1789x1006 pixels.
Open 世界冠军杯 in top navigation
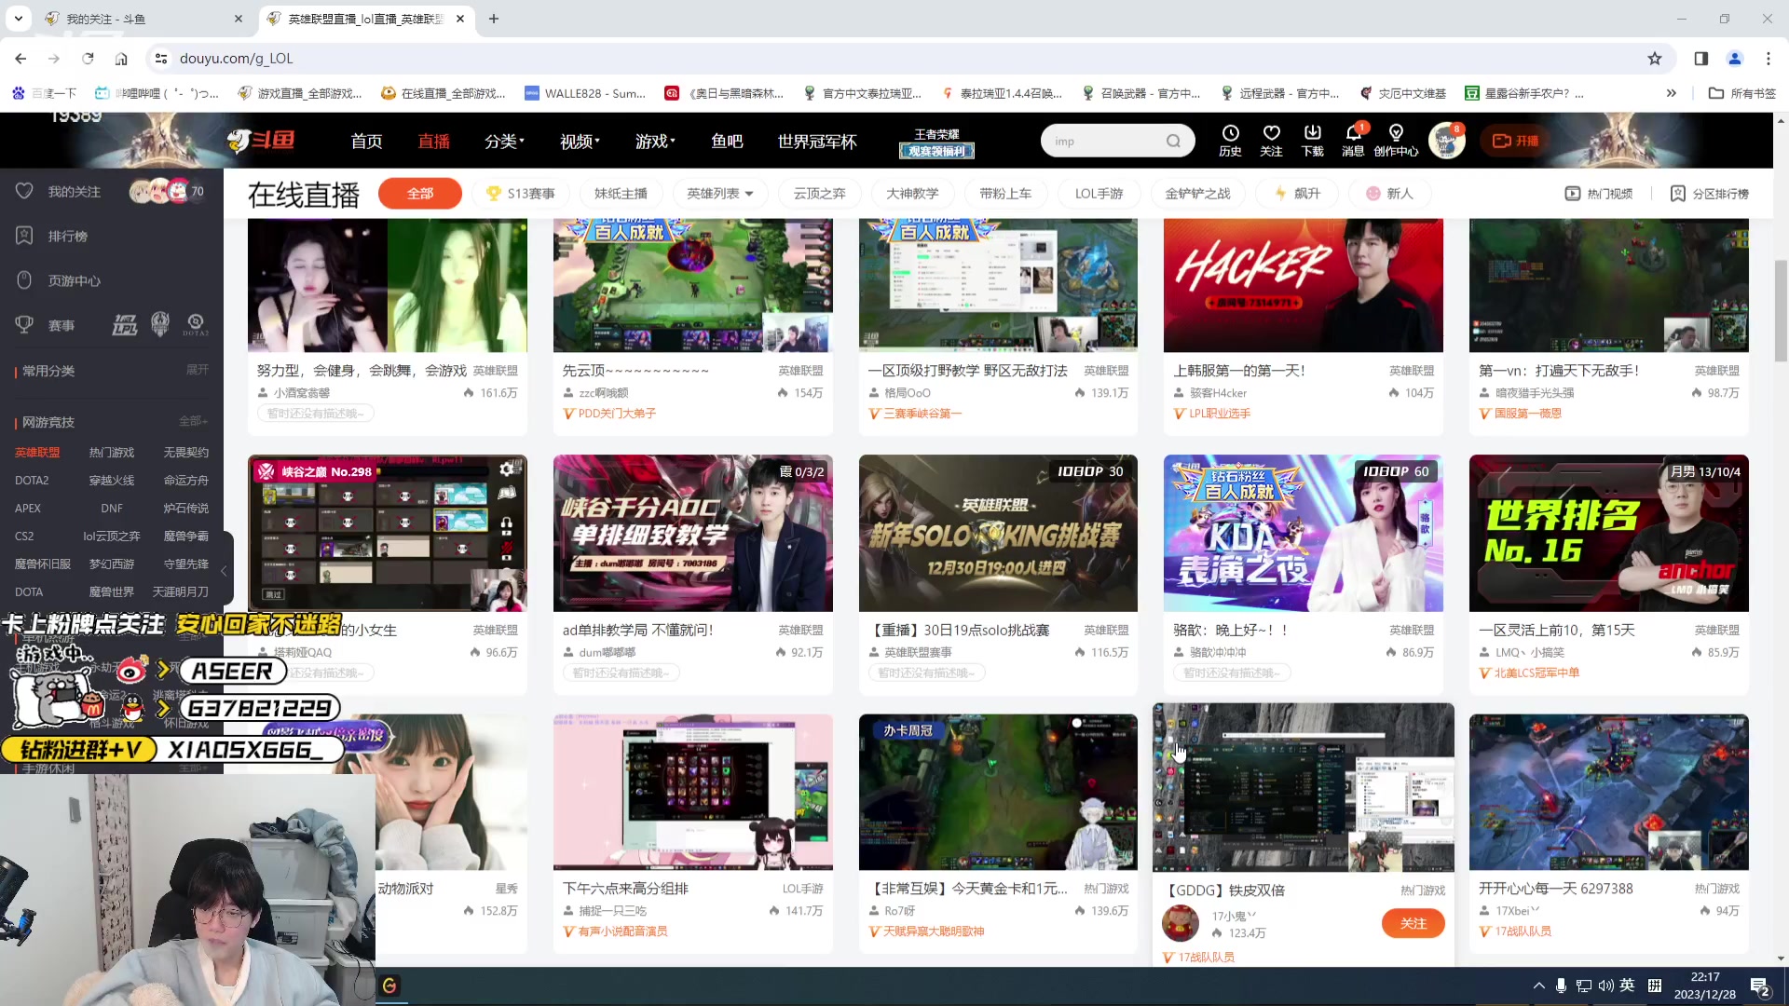coord(817,141)
